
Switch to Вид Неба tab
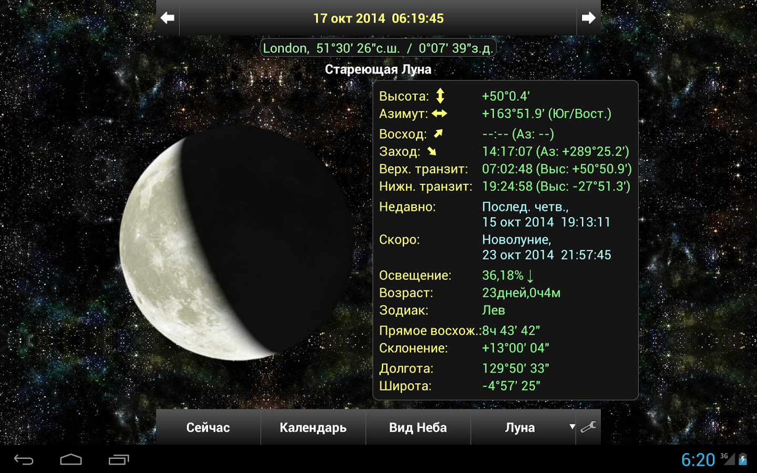(418, 427)
